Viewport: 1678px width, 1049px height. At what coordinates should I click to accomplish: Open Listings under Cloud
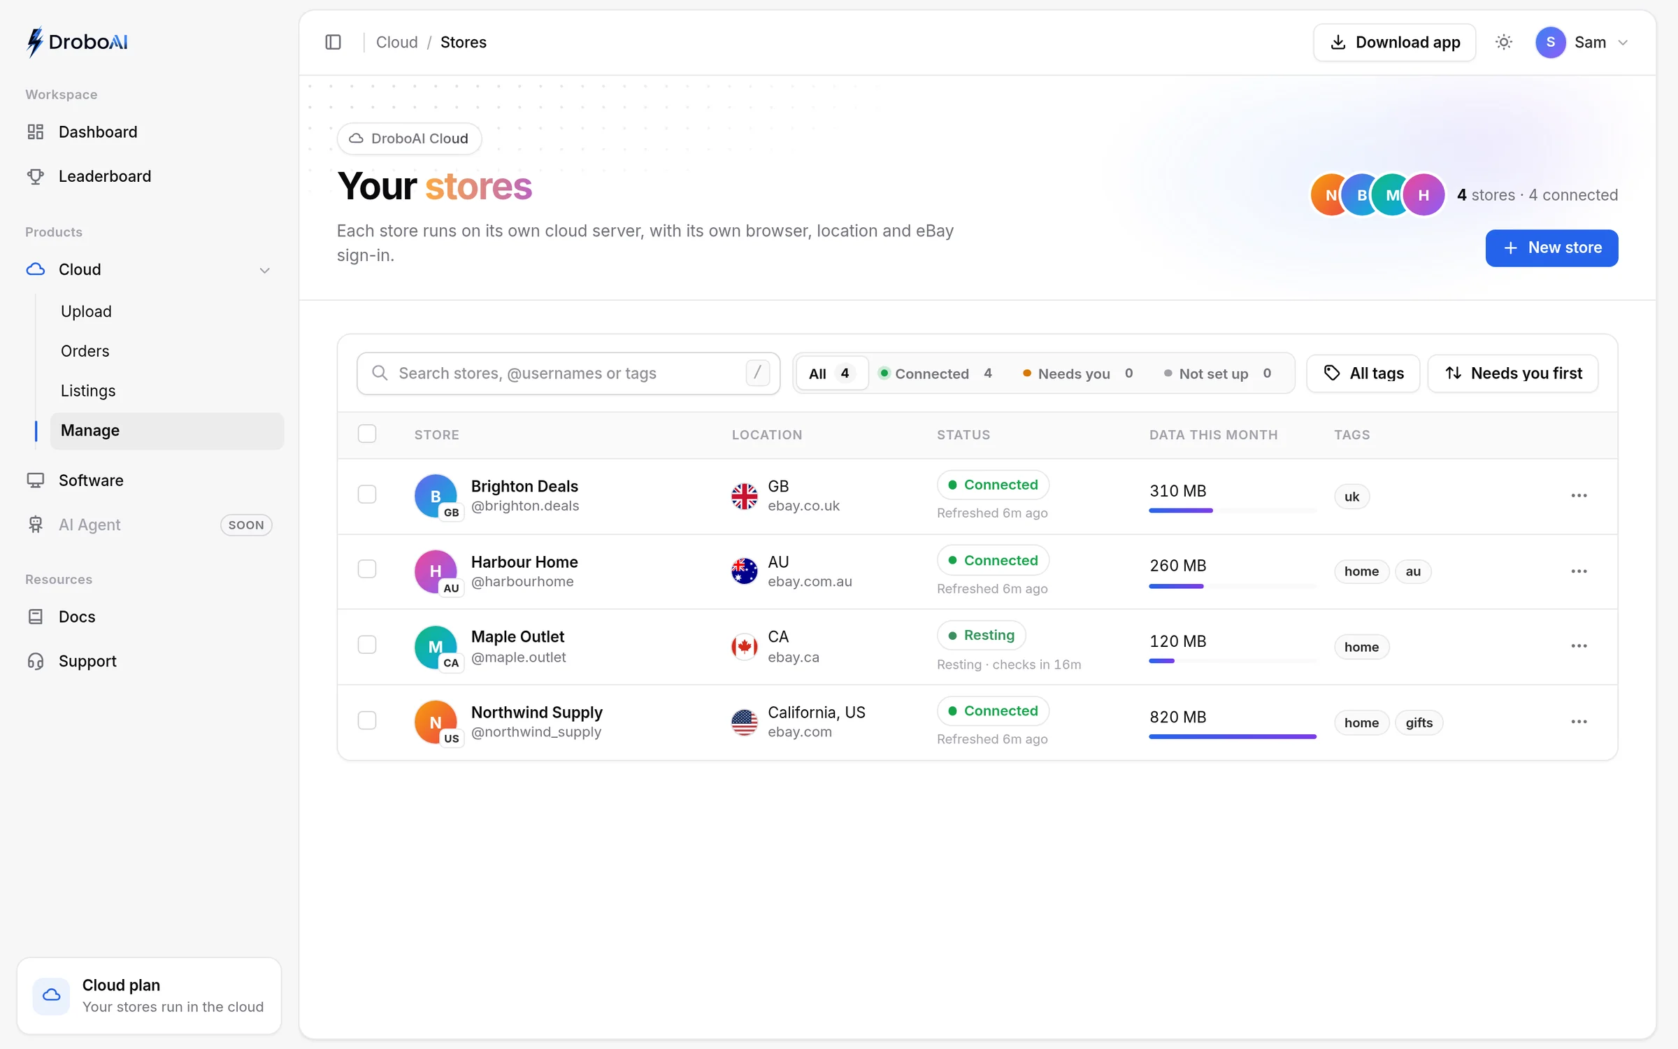point(167,391)
